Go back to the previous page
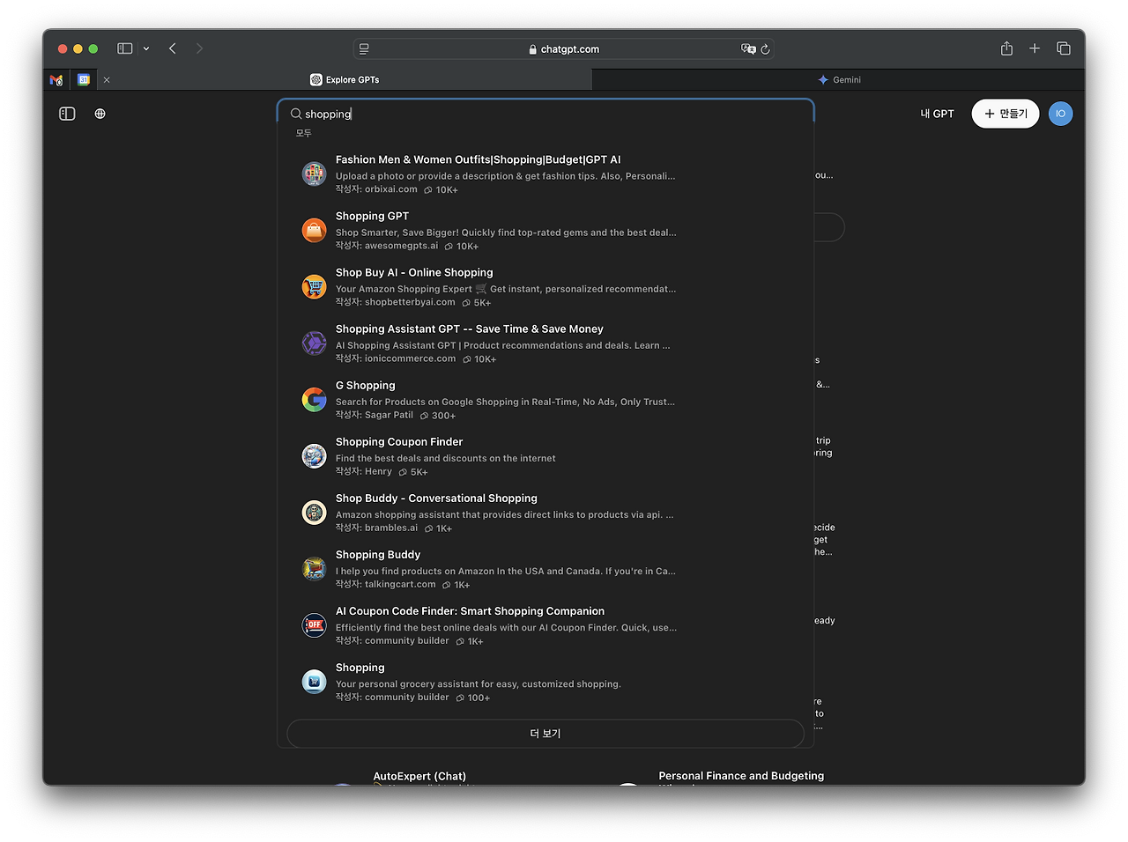This screenshot has width=1128, height=842. pyautogui.click(x=173, y=48)
